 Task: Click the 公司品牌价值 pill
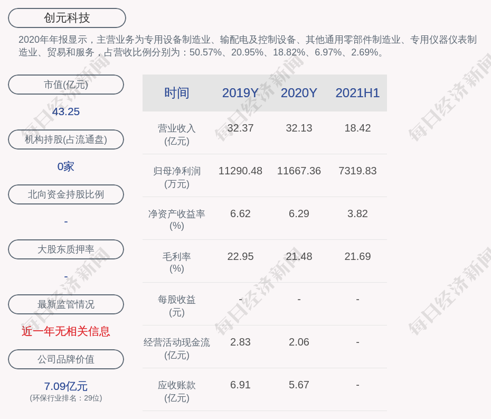coord(66,359)
